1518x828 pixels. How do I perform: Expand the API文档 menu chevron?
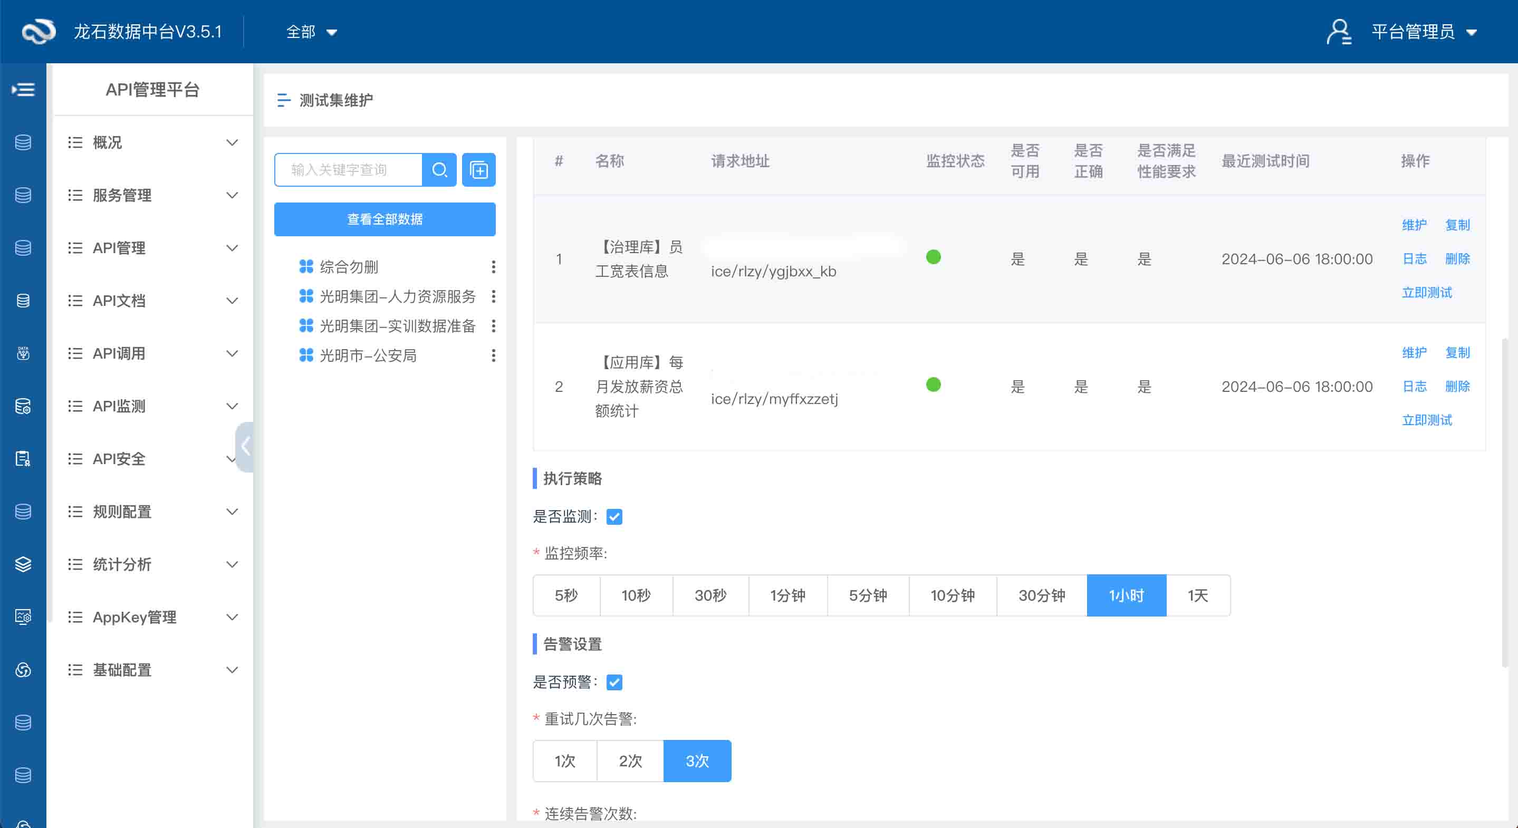tap(232, 301)
